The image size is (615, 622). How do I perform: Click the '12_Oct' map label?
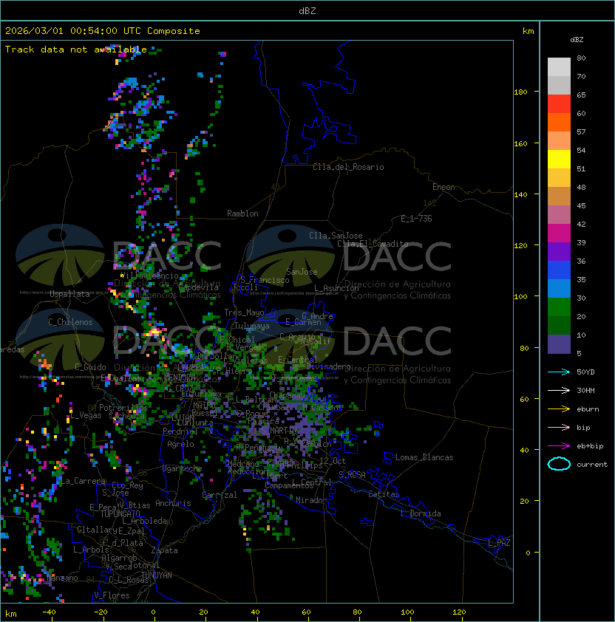(333, 461)
